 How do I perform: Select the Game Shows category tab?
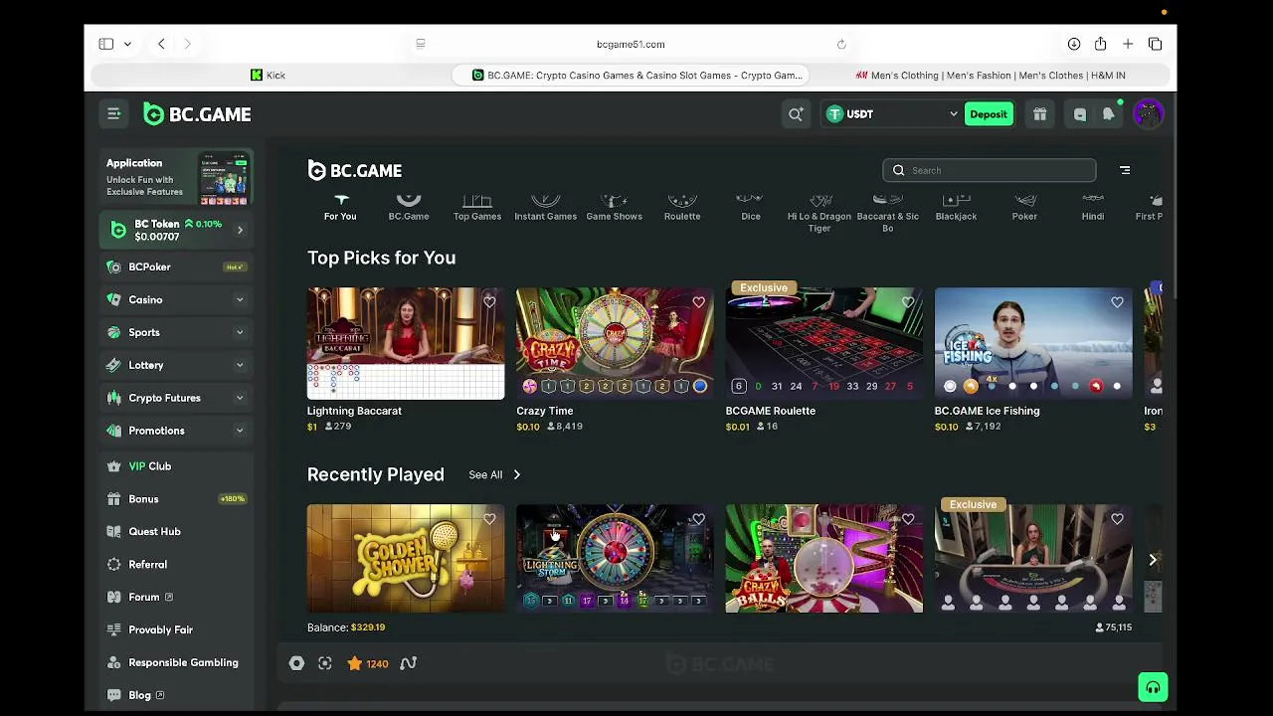[614, 208]
